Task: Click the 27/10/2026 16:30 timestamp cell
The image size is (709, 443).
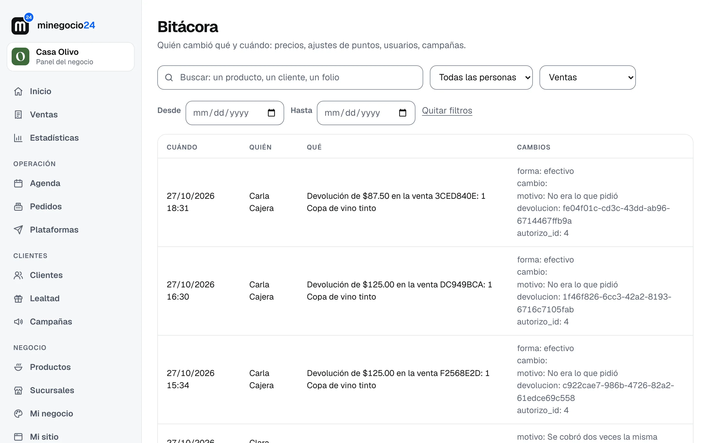Action: [x=191, y=291]
